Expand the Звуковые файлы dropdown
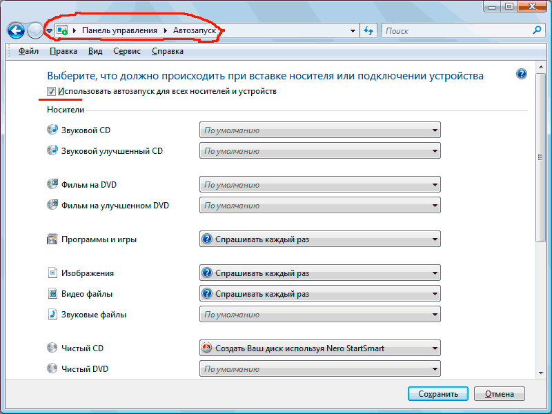This screenshot has width=552, height=414. click(320, 315)
